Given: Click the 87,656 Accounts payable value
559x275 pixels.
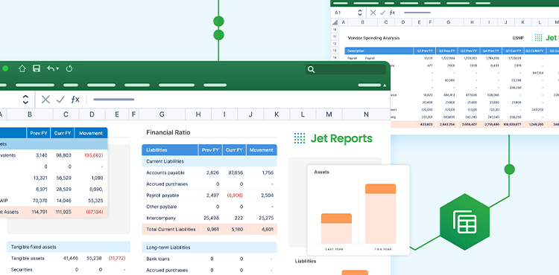Looking at the screenshot, I should (x=235, y=172).
